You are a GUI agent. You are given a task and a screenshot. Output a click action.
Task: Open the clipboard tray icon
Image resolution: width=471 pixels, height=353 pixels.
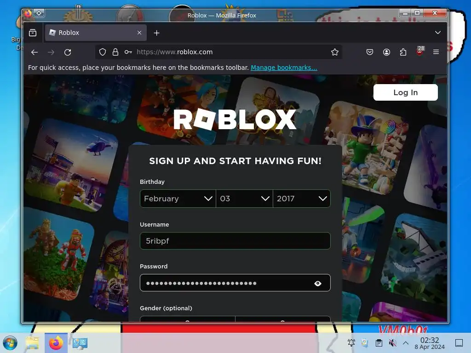point(379,342)
